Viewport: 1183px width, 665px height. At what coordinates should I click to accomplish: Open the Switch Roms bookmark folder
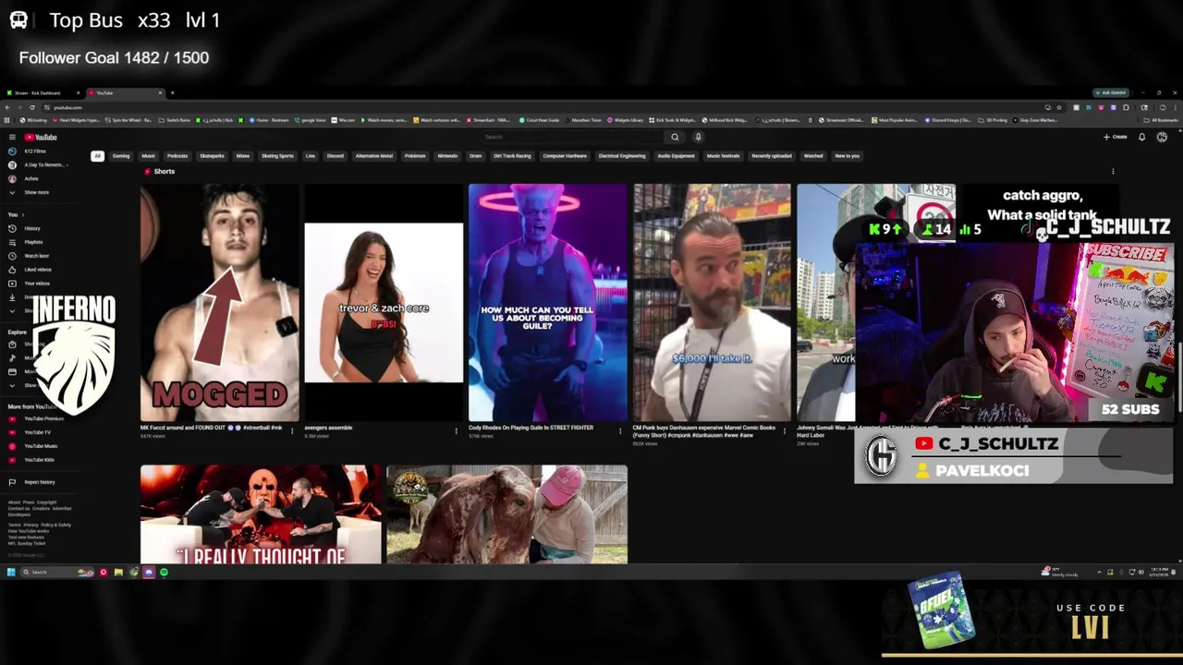click(x=175, y=120)
